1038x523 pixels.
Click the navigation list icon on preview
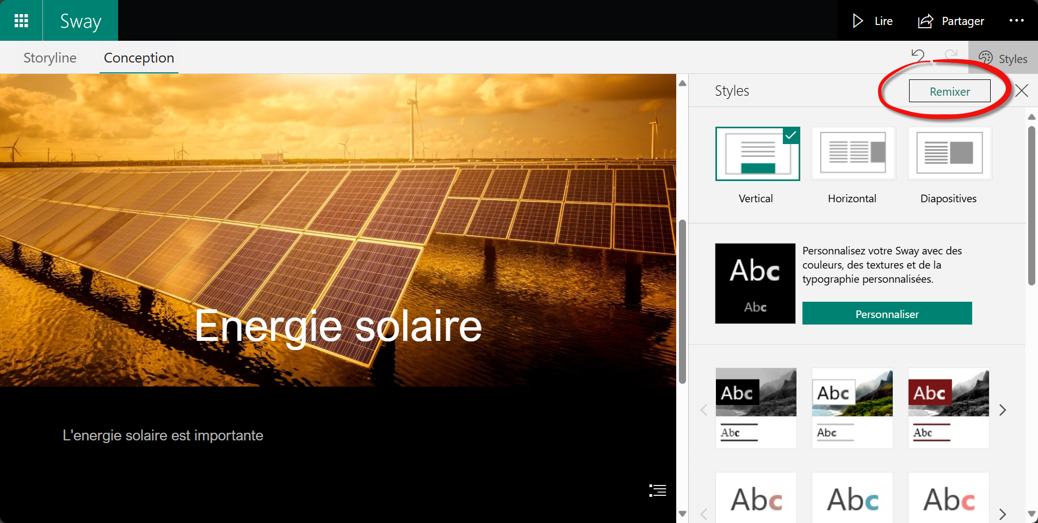(657, 490)
